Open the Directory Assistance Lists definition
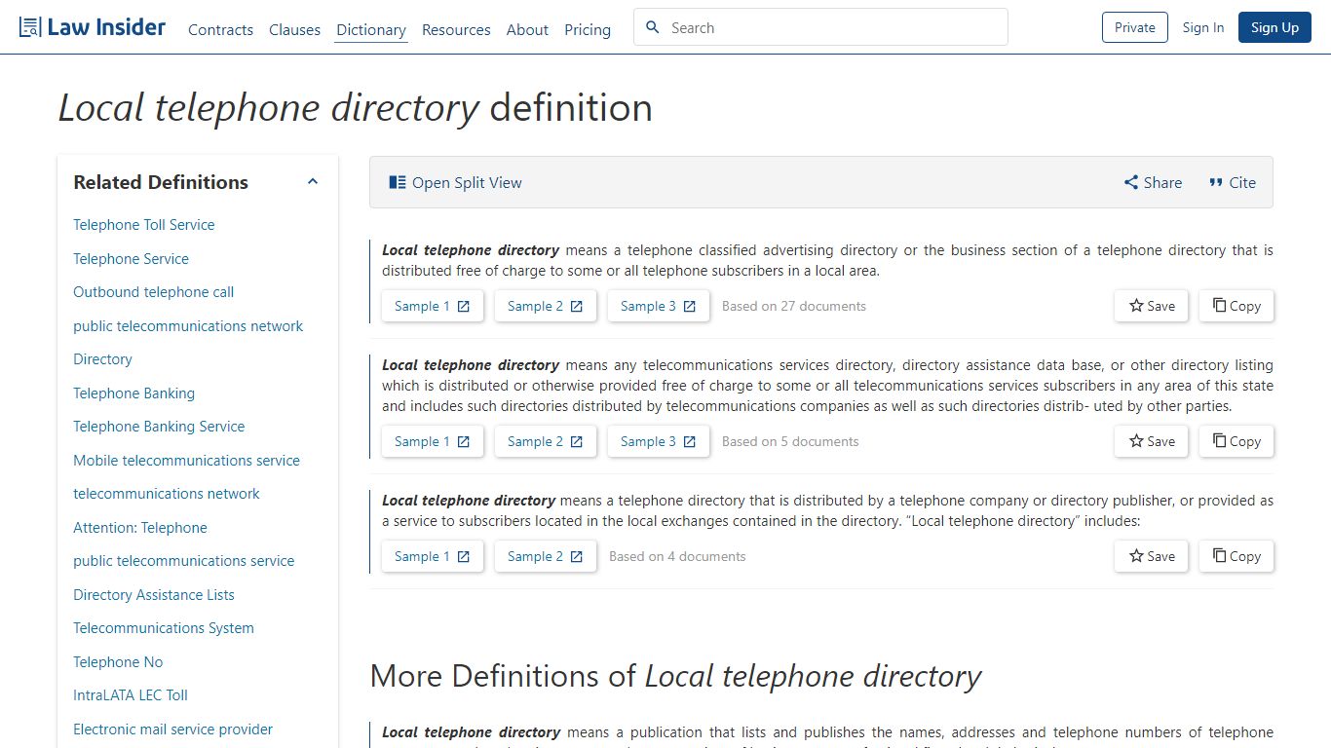Viewport: 1331px width, 748px height. [153, 595]
